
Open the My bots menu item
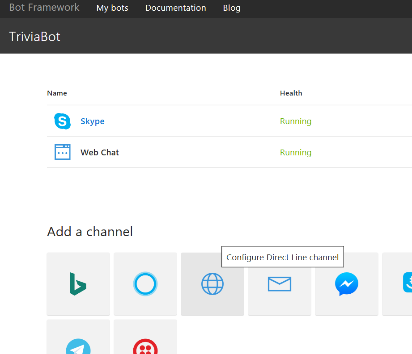pos(112,8)
